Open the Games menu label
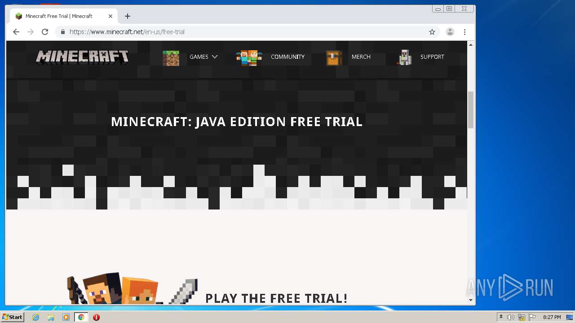The width and height of the screenshot is (575, 323). 199,57
